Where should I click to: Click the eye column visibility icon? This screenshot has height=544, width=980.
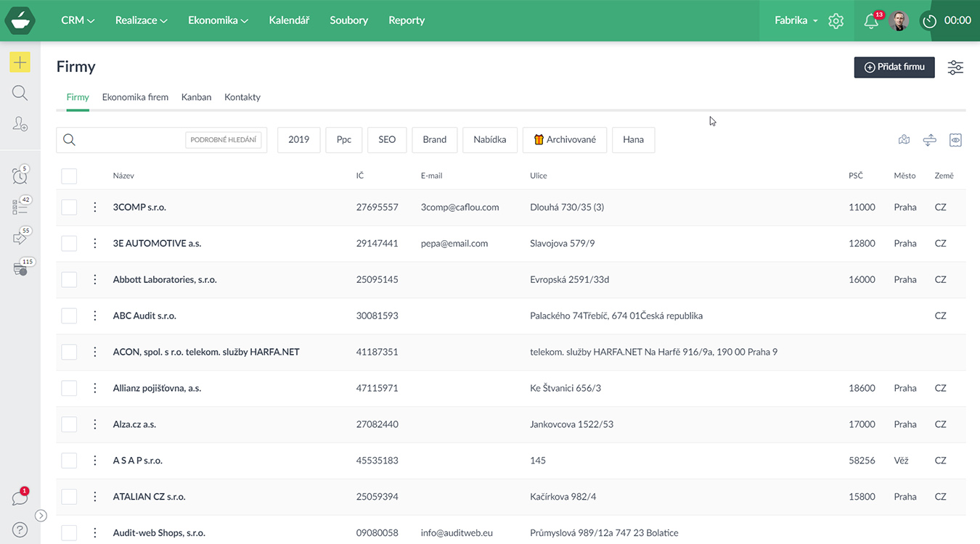pos(955,140)
